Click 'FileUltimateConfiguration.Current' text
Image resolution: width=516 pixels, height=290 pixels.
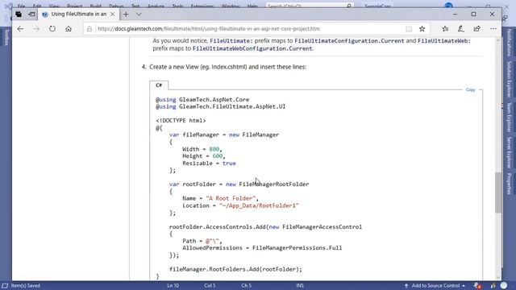[349, 41]
